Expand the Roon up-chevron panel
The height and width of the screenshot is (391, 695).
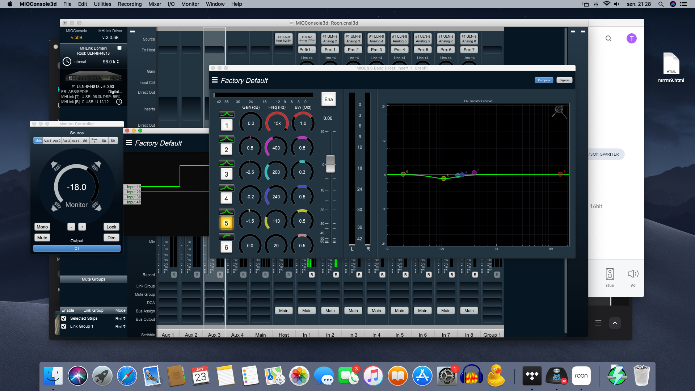click(x=615, y=323)
